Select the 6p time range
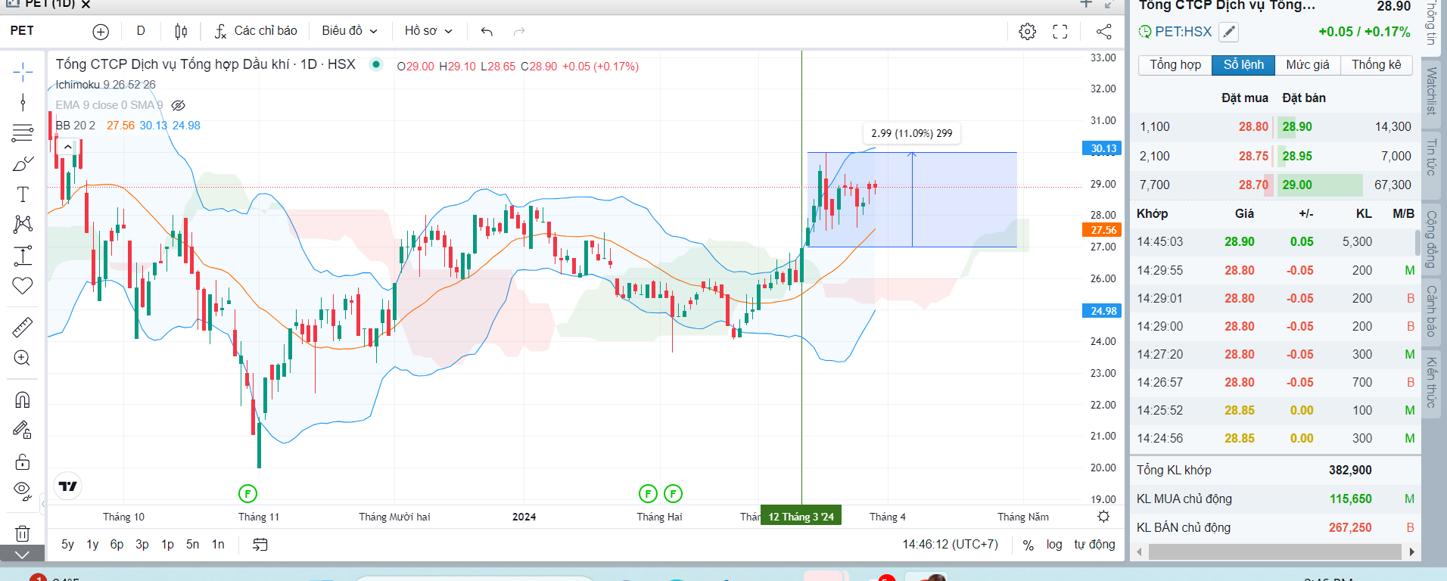The image size is (1447, 581). point(117,545)
